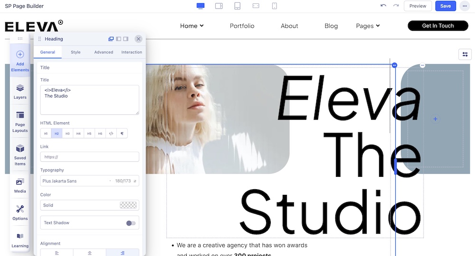Open Page Layouts from the sidebar
The image size is (475, 256).
point(20,122)
